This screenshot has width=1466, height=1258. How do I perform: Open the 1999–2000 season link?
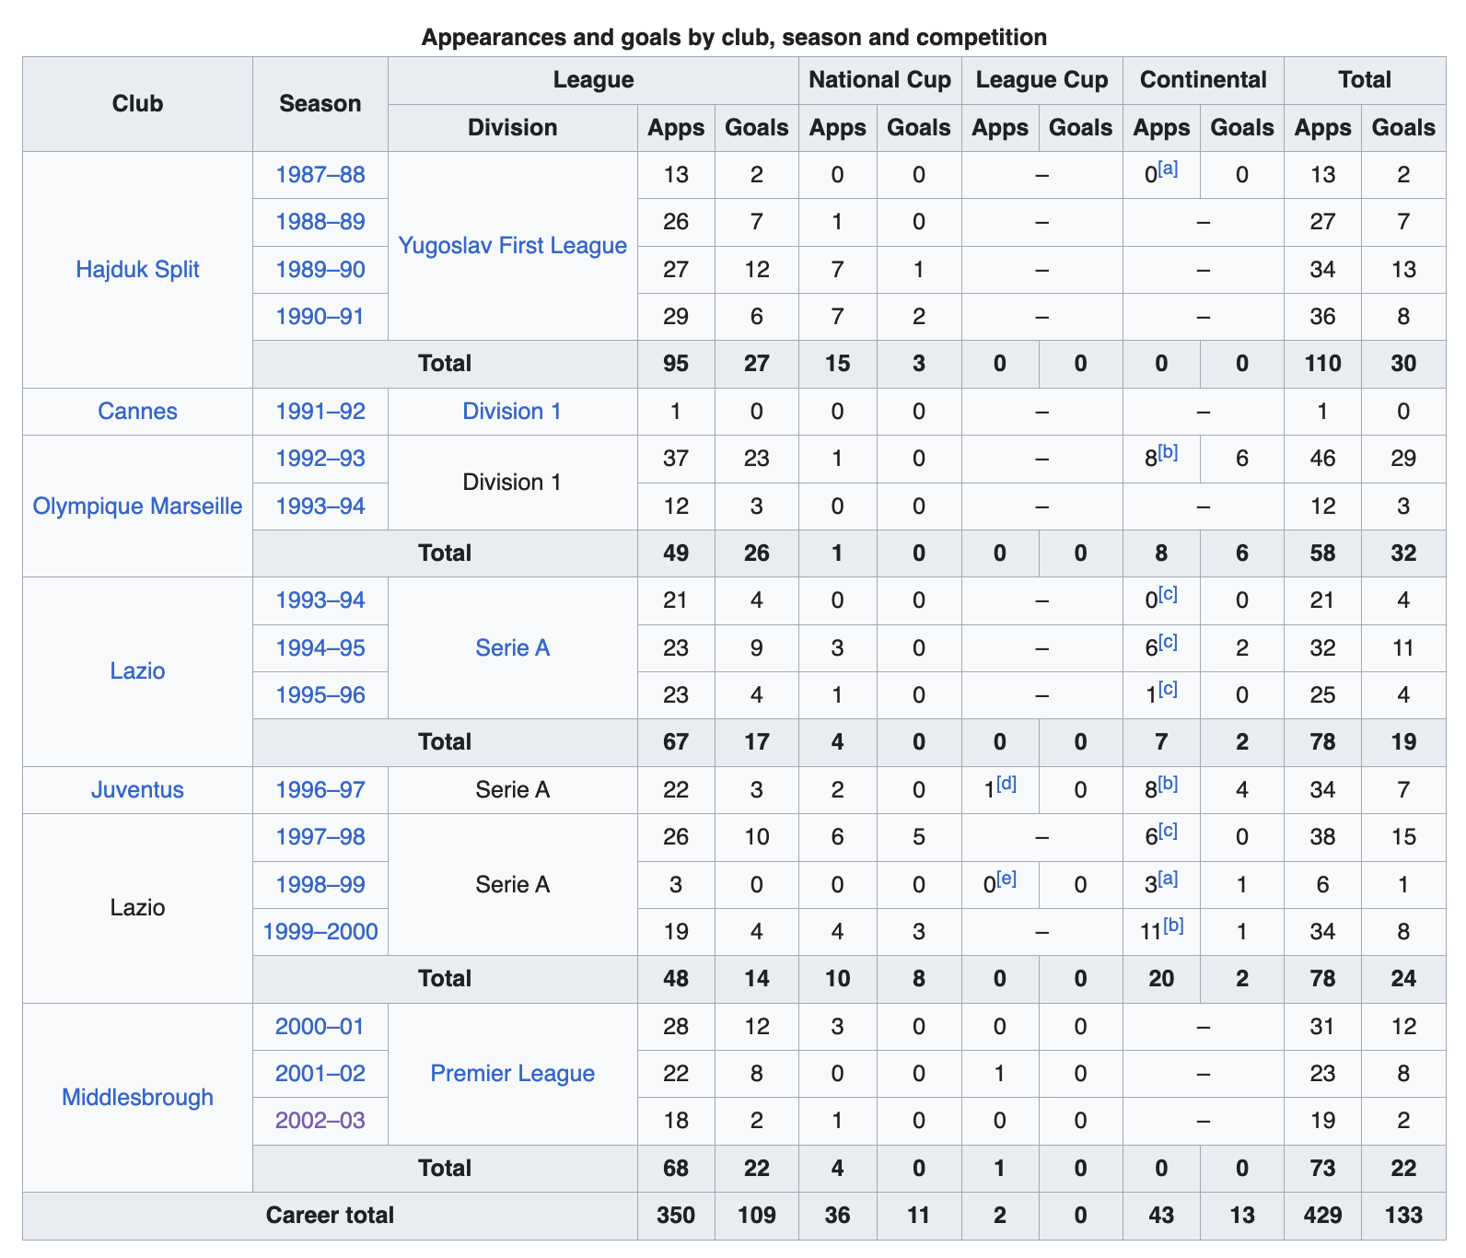pyautogui.click(x=320, y=932)
